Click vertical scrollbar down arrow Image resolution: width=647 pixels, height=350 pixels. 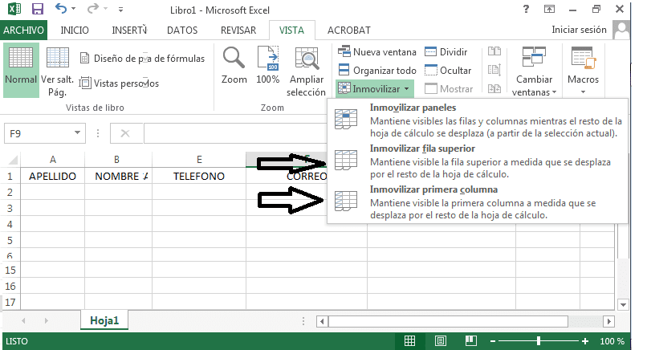[x=623, y=304]
